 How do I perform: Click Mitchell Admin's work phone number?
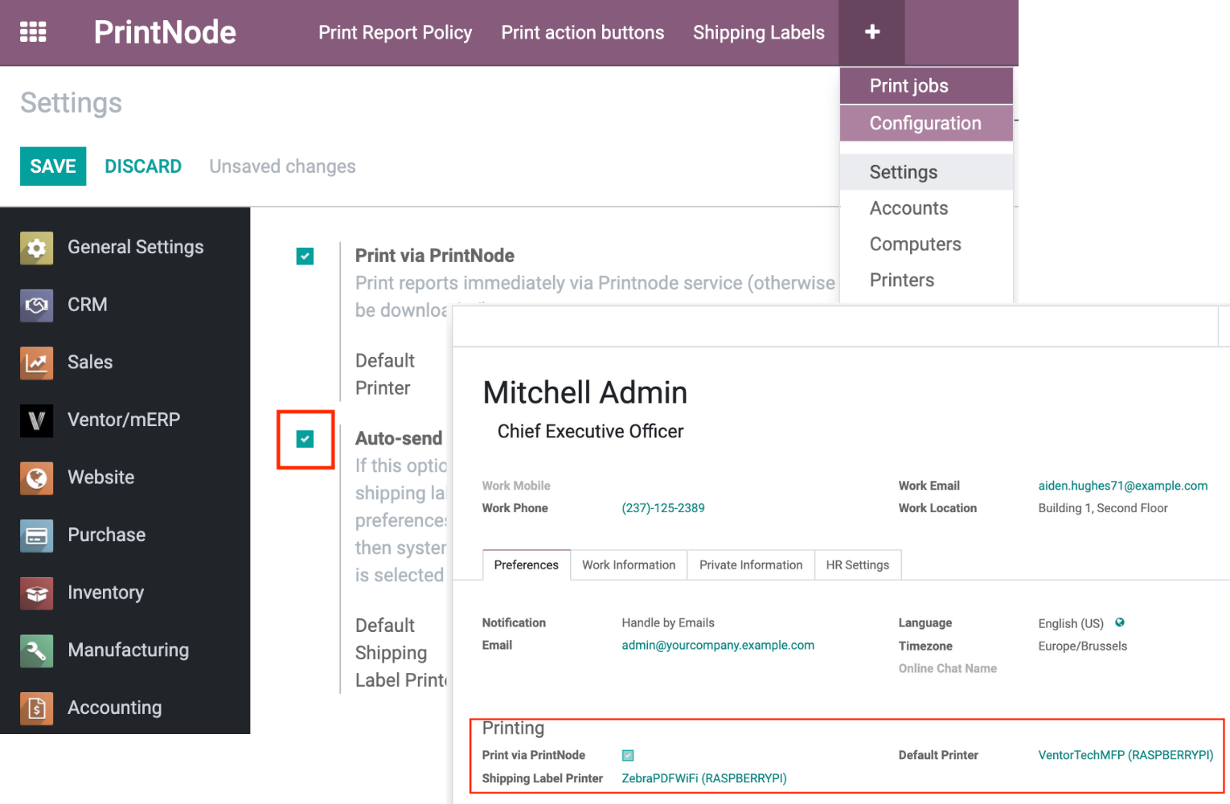coord(662,507)
